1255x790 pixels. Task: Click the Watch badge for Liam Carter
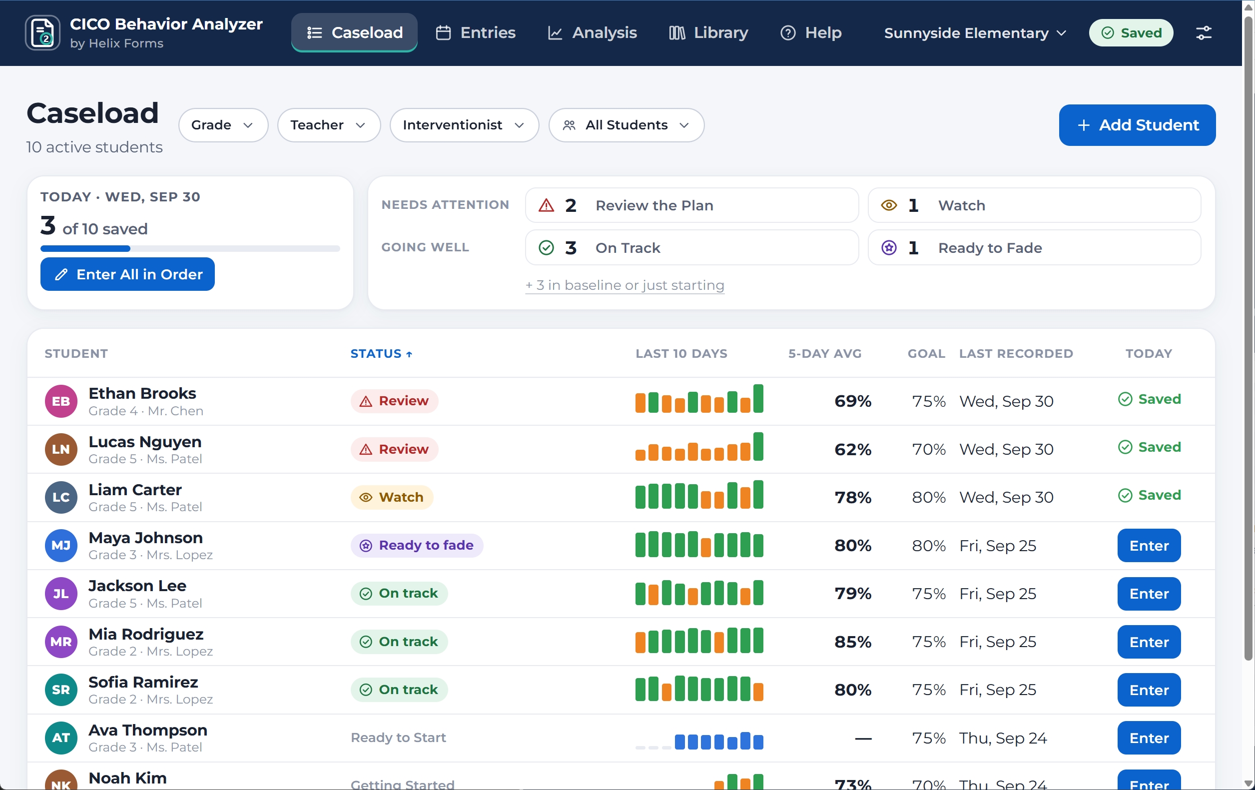pyautogui.click(x=392, y=497)
